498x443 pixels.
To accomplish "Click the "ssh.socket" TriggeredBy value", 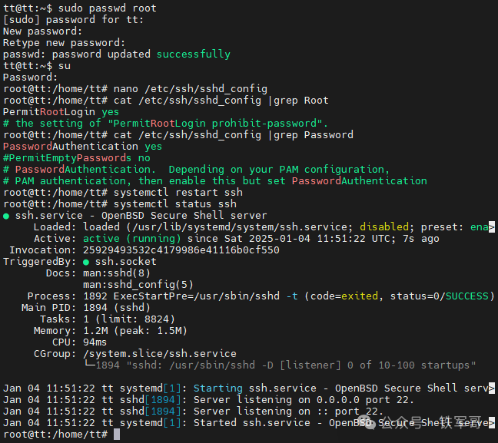I will (126, 261).
